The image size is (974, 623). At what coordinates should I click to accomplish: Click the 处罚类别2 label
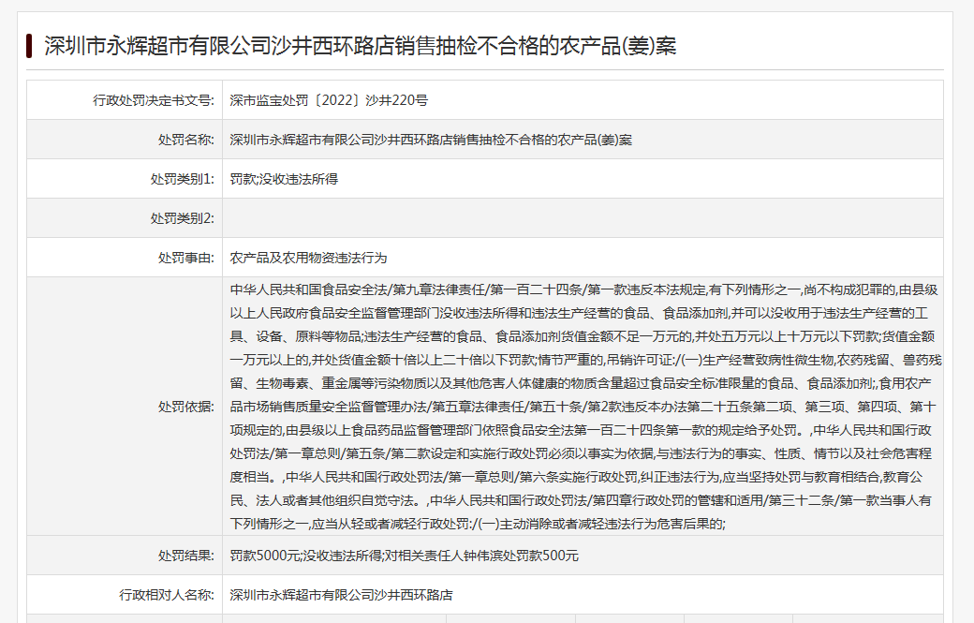(182, 218)
